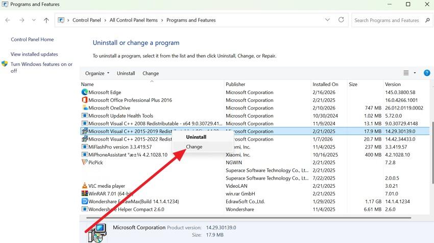Click the Visual C++ 2015-2019 installer icon
The image size is (434, 243).
pos(85,131)
